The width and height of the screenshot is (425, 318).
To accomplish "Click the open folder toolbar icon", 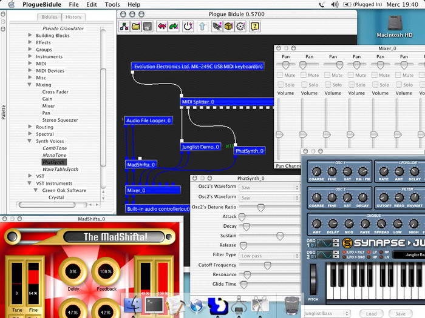I will tap(134, 26).
